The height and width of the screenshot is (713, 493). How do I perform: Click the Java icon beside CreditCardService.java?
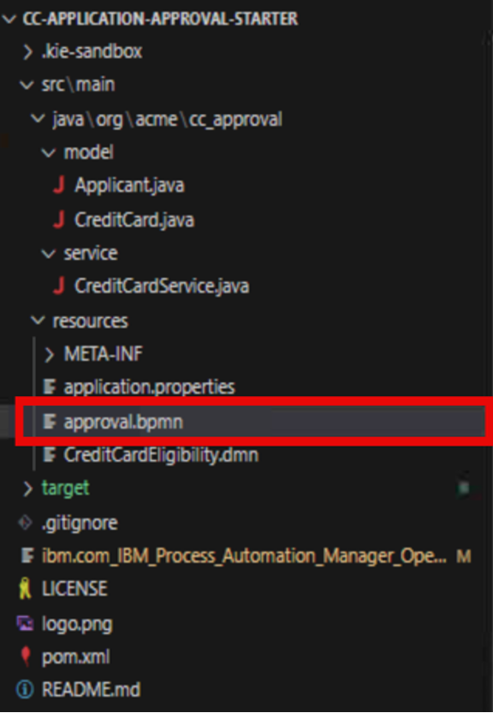click(58, 286)
